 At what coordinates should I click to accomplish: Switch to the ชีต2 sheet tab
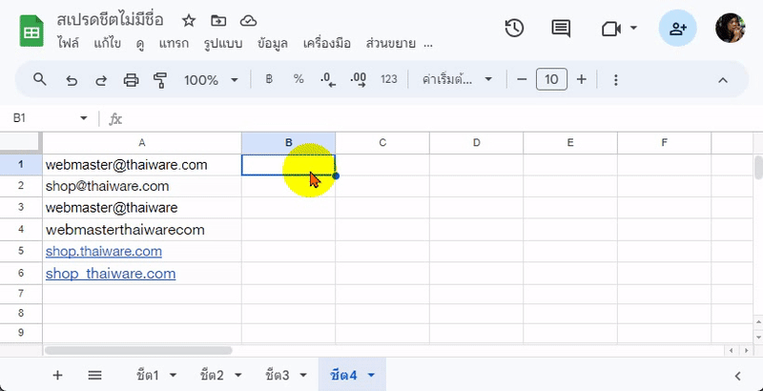coord(221,375)
